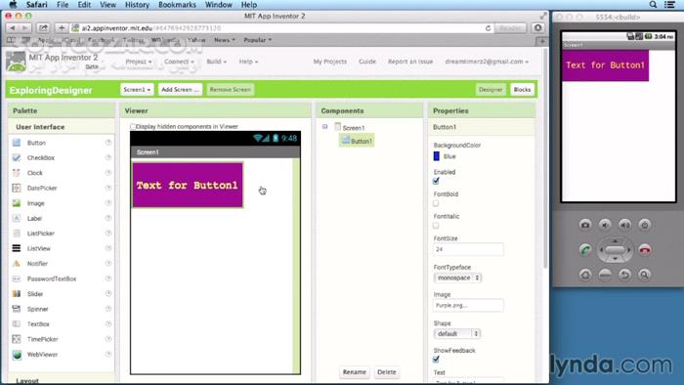The width and height of the screenshot is (684, 385).
Task: Toggle the FontBold checkbox
Action: point(436,203)
